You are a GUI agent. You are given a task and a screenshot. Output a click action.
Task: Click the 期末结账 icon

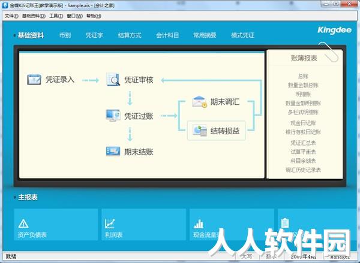click(x=113, y=152)
